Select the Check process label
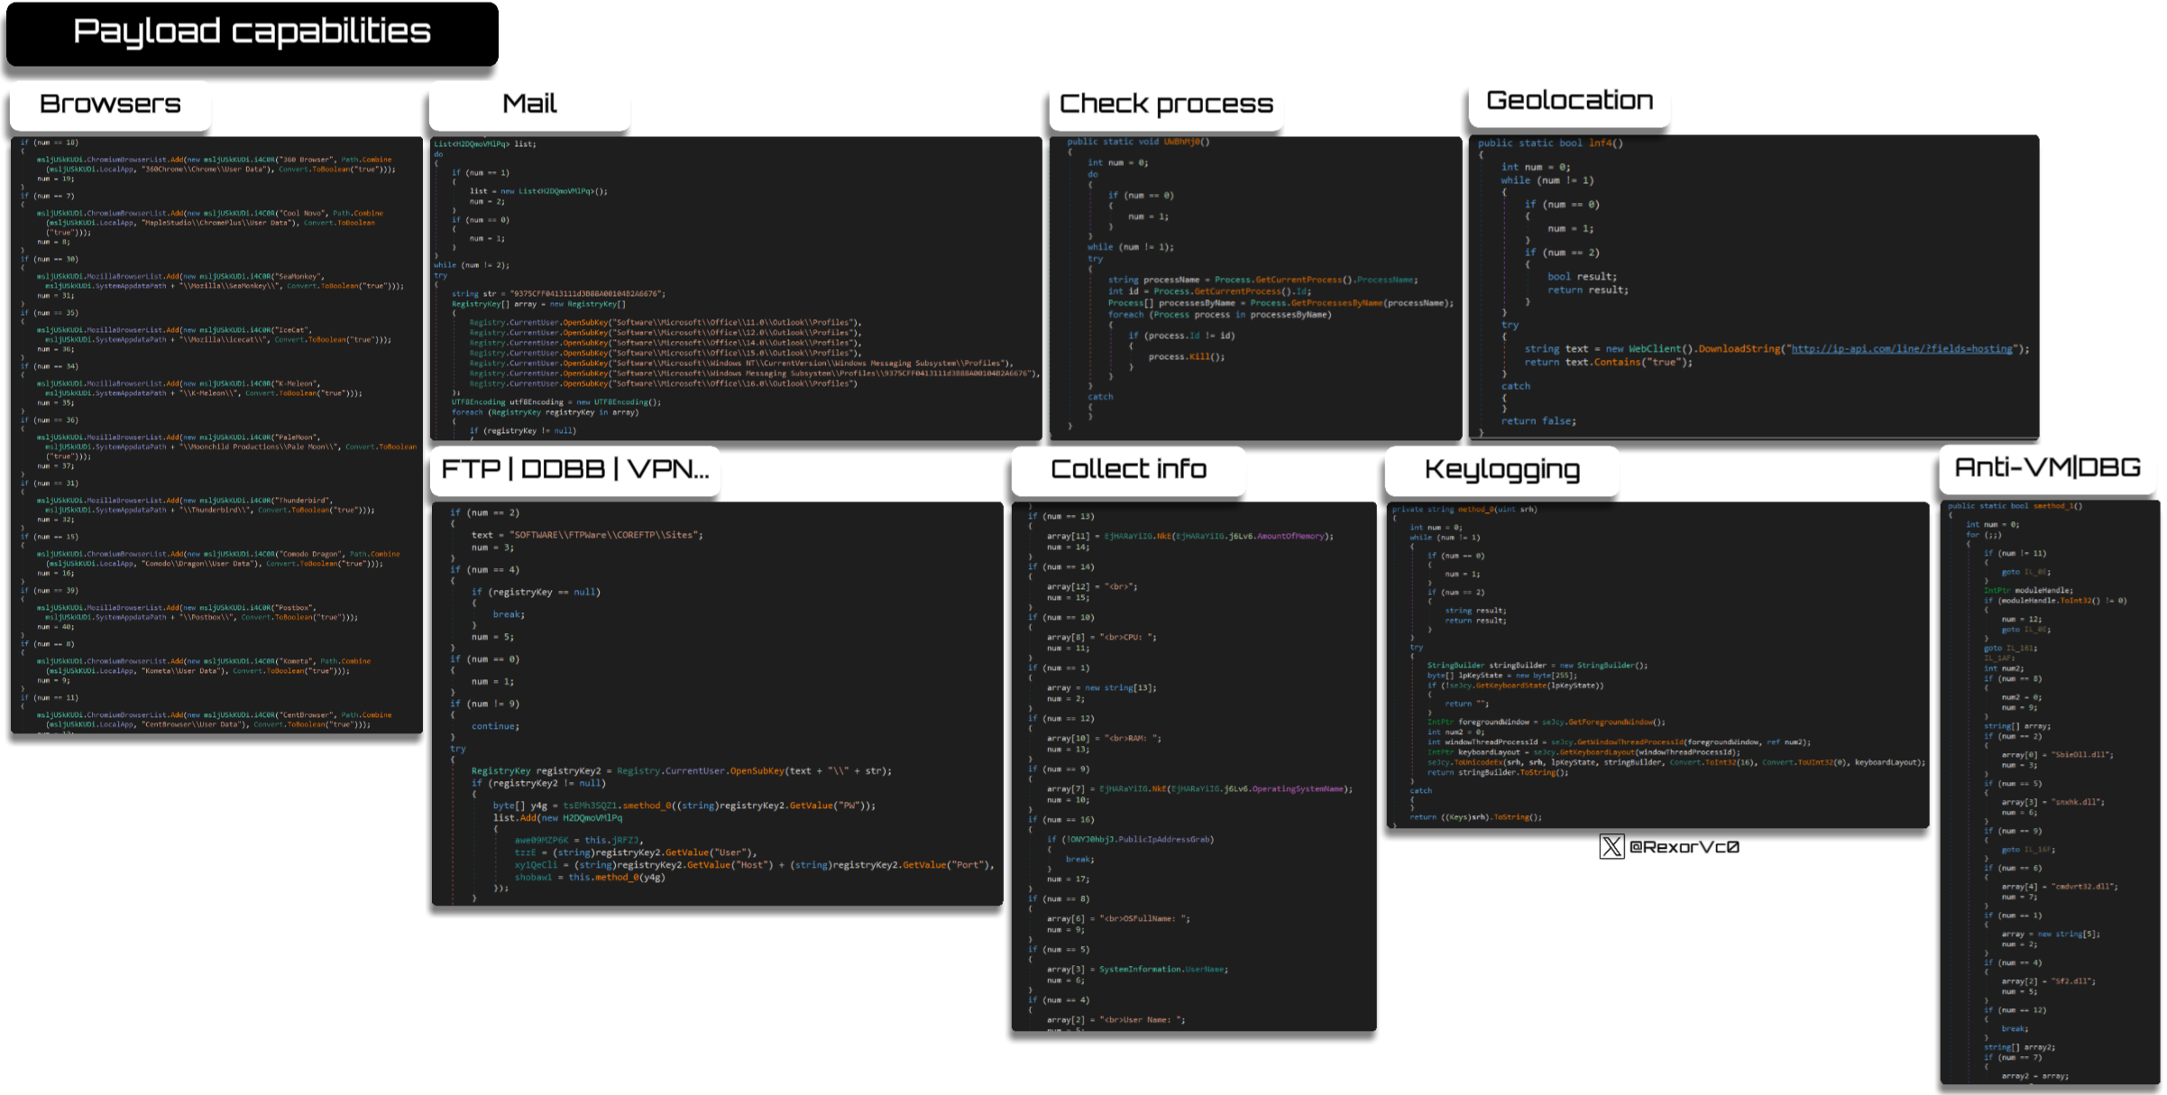The height and width of the screenshot is (1095, 2167). pyautogui.click(x=1165, y=105)
